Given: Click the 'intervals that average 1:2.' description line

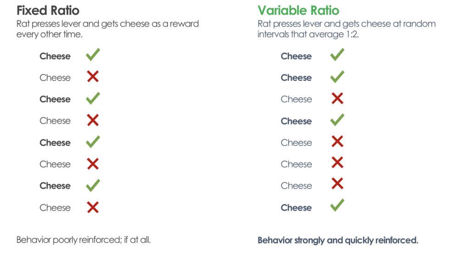Looking at the screenshot, I should 308,34.
